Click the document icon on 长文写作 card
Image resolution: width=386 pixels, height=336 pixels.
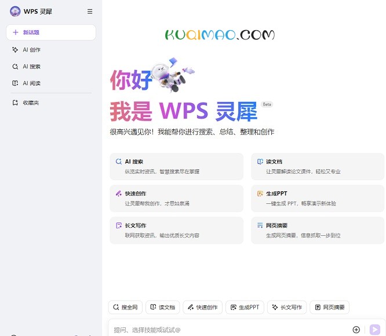(119, 225)
